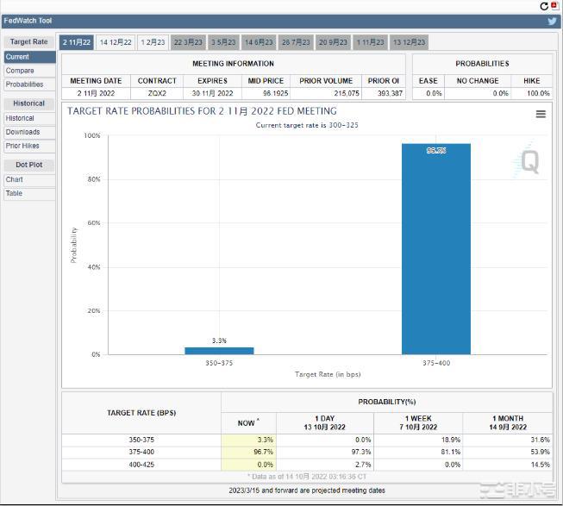Select the 1 2月23 meeting tab
The image size is (563, 506).
(153, 42)
